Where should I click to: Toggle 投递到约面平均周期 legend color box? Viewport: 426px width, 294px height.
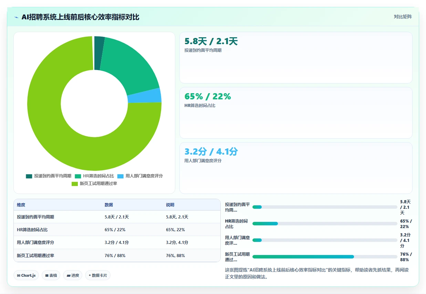[x=29, y=176]
